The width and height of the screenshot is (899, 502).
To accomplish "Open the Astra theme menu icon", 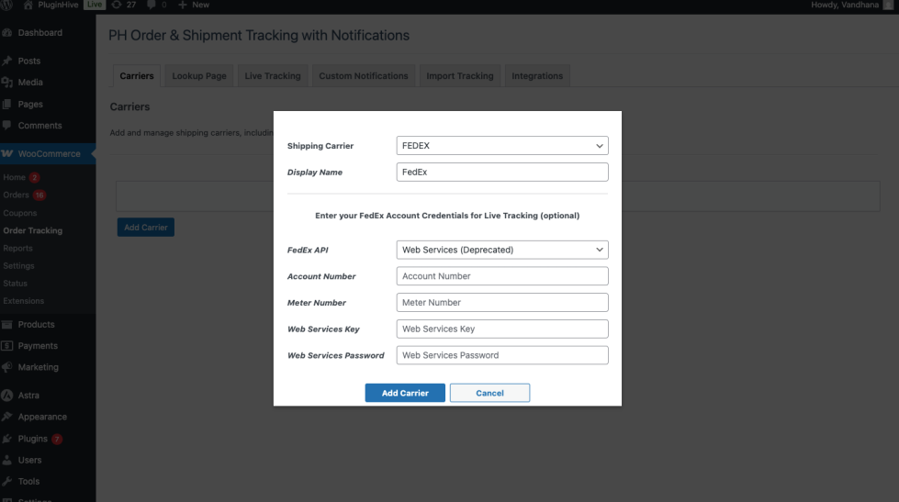I will pyautogui.click(x=7, y=396).
